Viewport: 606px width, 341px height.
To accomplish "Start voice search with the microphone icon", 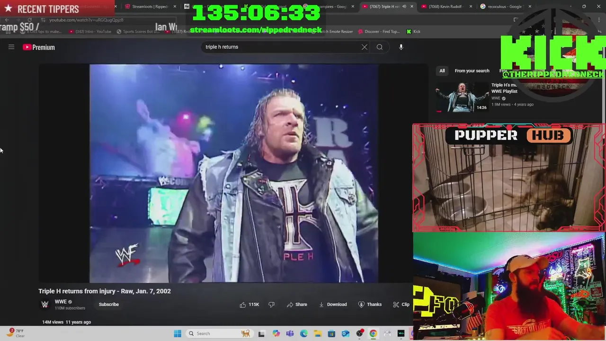I will [401, 47].
